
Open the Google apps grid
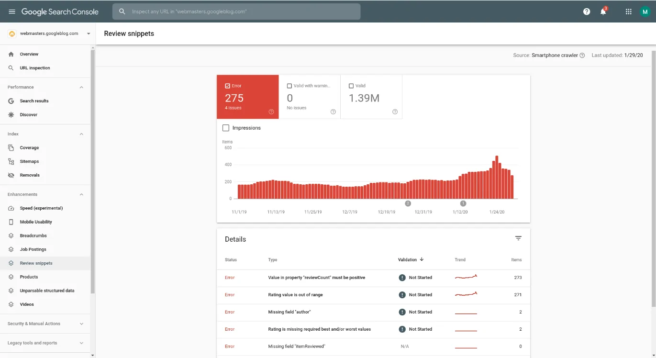[629, 11]
